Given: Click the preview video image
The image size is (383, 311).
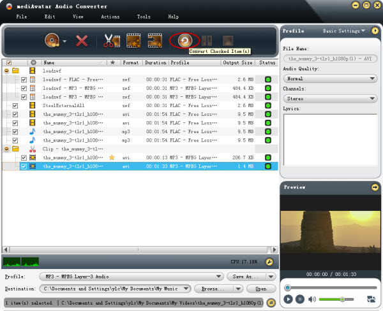Looking at the screenshot, I should click(x=330, y=232).
